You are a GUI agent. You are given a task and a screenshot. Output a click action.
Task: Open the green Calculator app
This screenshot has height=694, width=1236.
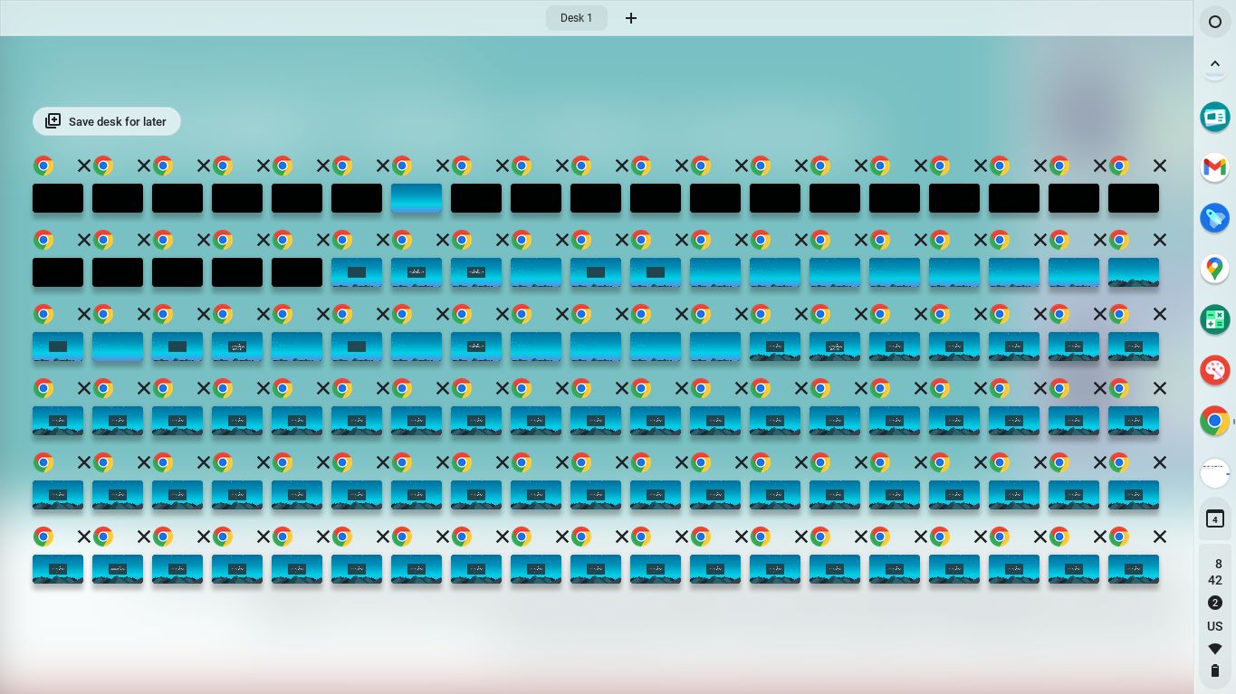tap(1214, 319)
